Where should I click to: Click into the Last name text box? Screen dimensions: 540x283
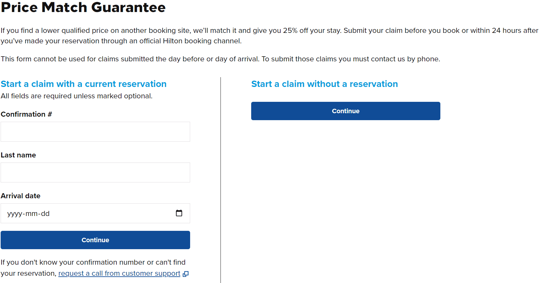(95, 172)
